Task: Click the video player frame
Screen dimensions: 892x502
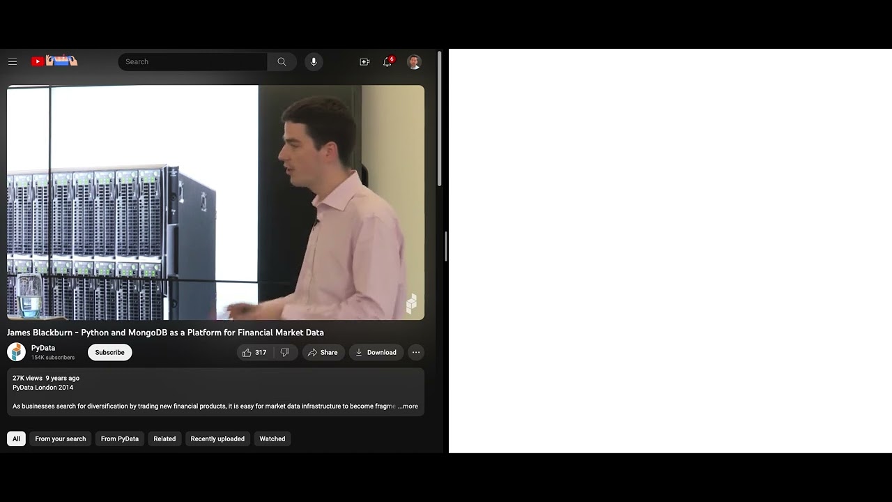Action: click(x=215, y=202)
